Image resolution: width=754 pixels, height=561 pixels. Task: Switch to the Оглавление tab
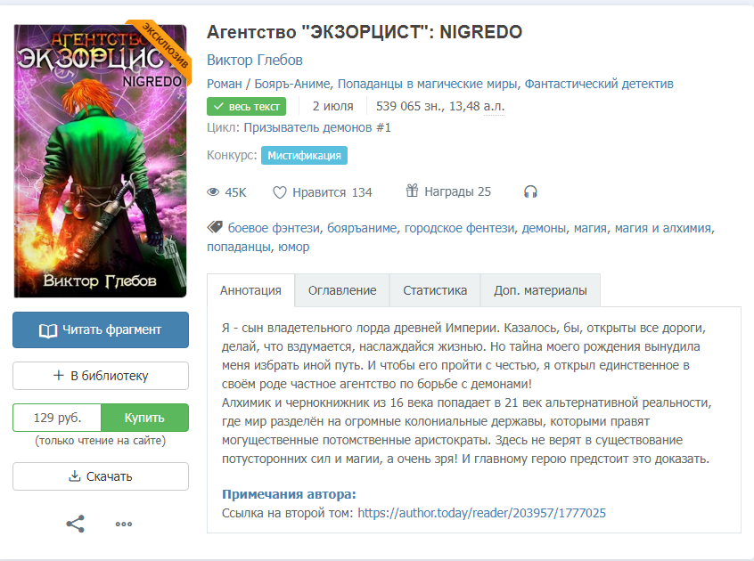pyautogui.click(x=342, y=290)
